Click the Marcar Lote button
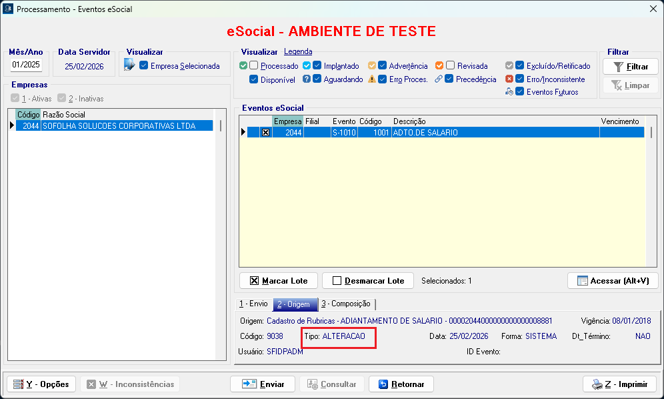Viewport: 664px width, 399px height. point(278,281)
